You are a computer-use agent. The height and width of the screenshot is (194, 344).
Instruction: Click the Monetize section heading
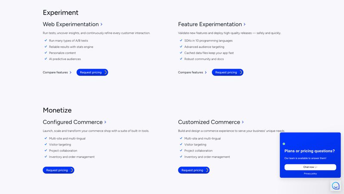[57, 110]
